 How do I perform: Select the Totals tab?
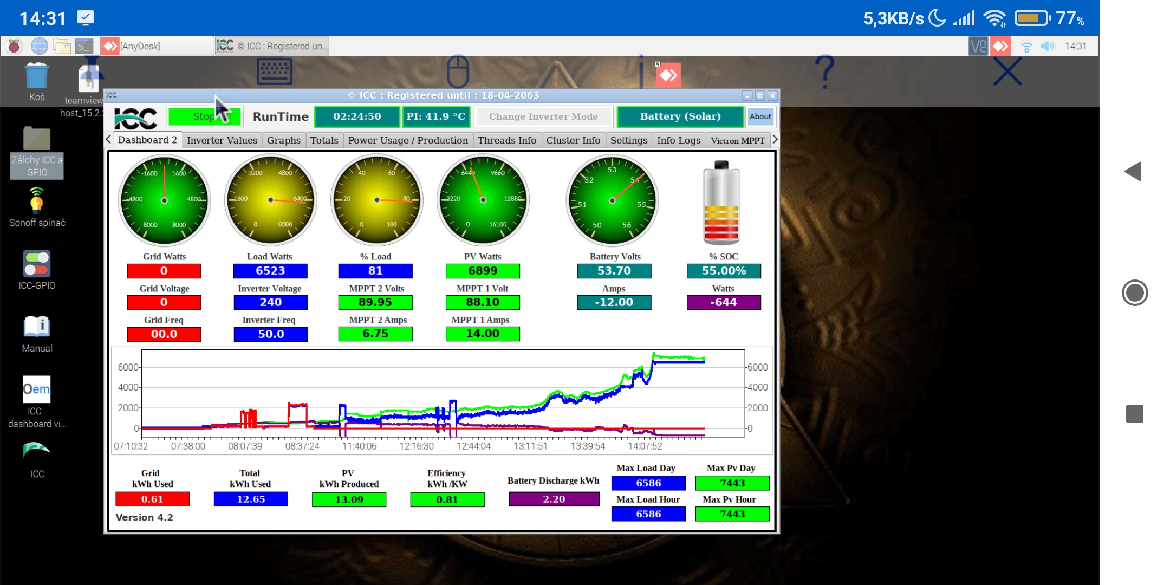click(x=324, y=140)
